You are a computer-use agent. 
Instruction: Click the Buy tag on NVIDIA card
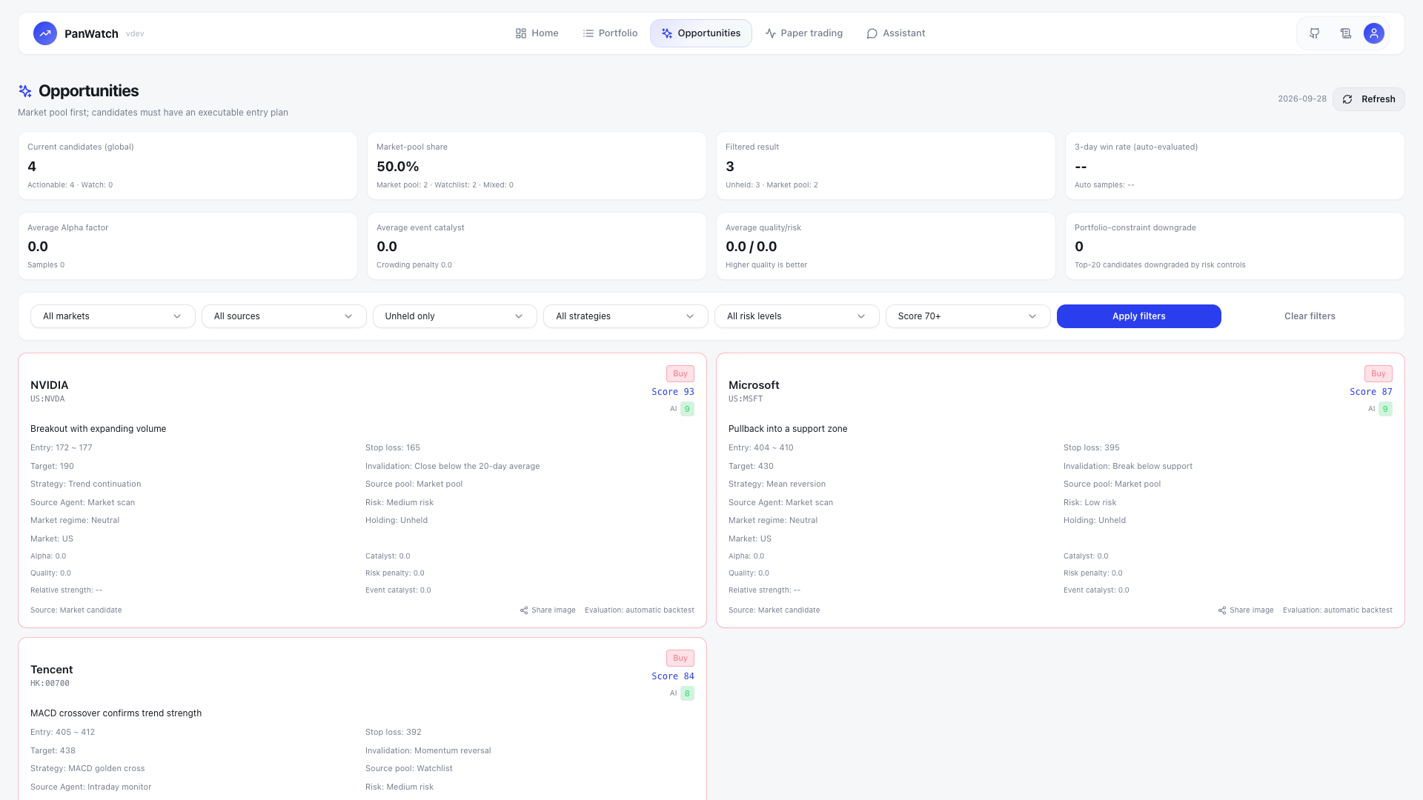[x=680, y=374]
